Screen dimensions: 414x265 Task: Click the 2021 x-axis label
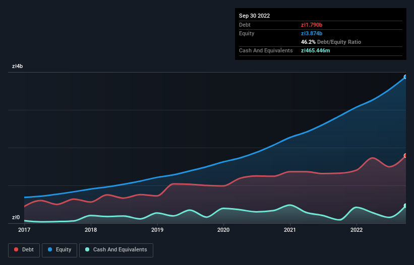pos(290,230)
